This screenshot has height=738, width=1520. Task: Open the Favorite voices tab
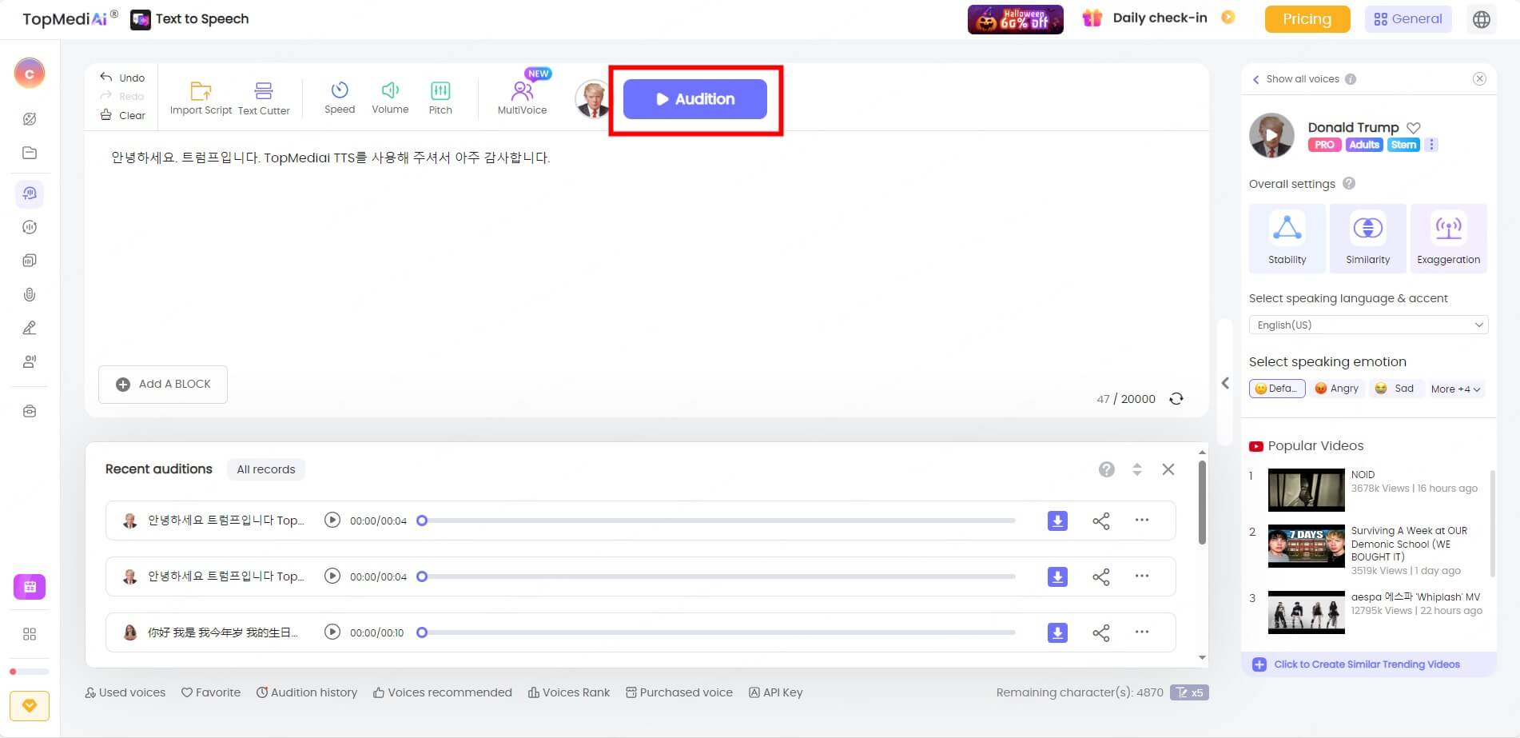[211, 692]
